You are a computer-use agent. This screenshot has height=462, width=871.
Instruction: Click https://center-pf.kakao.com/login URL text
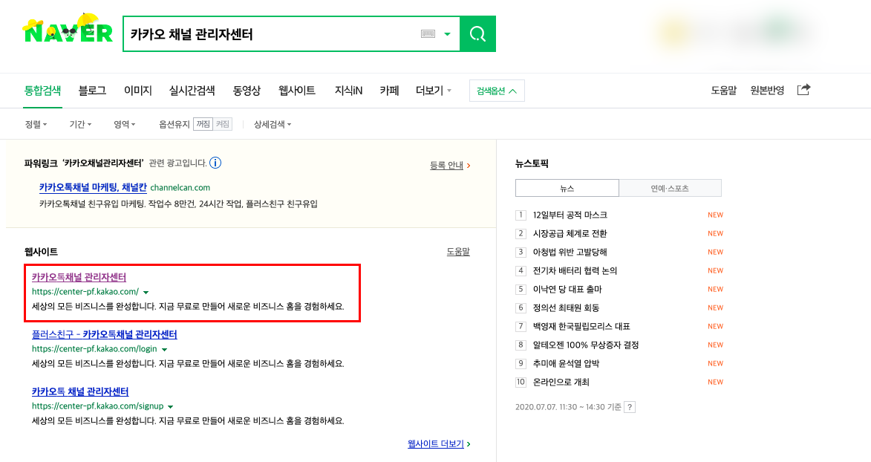click(x=94, y=348)
